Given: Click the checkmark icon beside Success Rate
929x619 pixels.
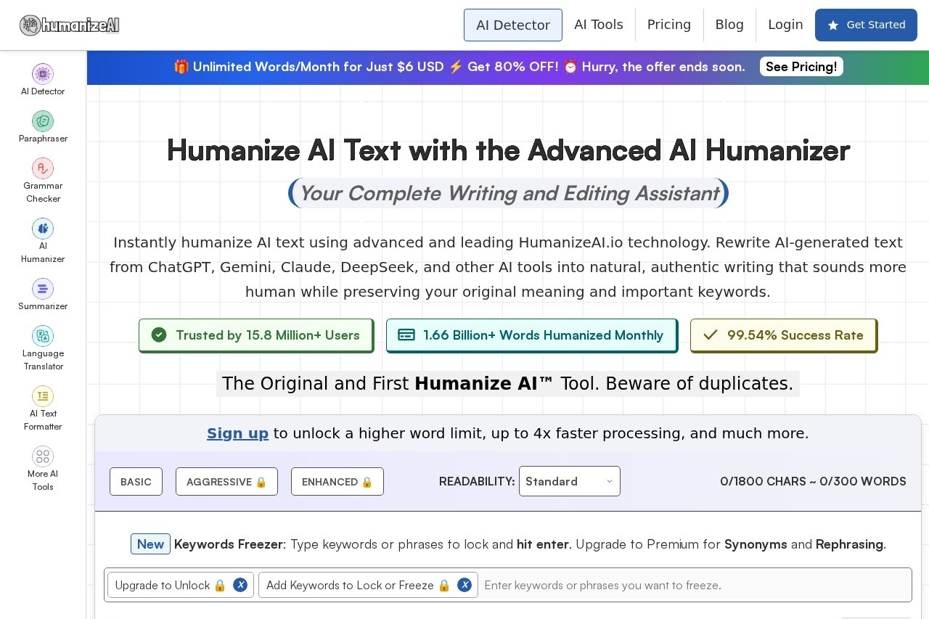Looking at the screenshot, I should (x=711, y=335).
